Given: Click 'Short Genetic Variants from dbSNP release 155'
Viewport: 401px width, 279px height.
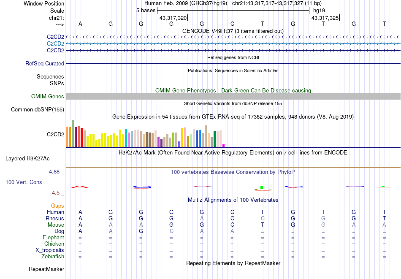Looking at the screenshot, I should click(x=233, y=103).
